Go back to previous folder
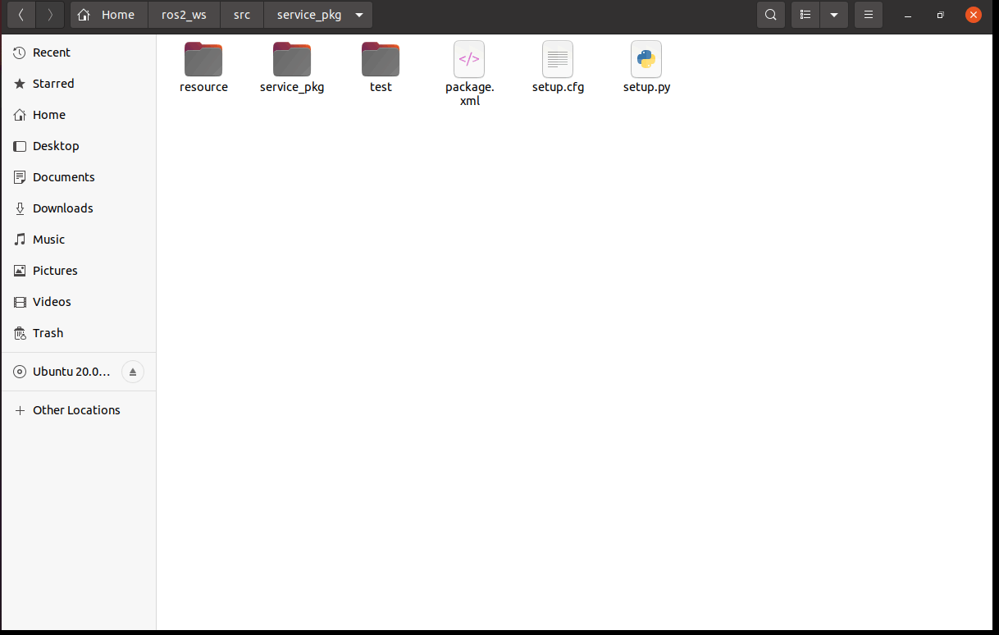Image resolution: width=999 pixels, height=635 pixels. 21,15
